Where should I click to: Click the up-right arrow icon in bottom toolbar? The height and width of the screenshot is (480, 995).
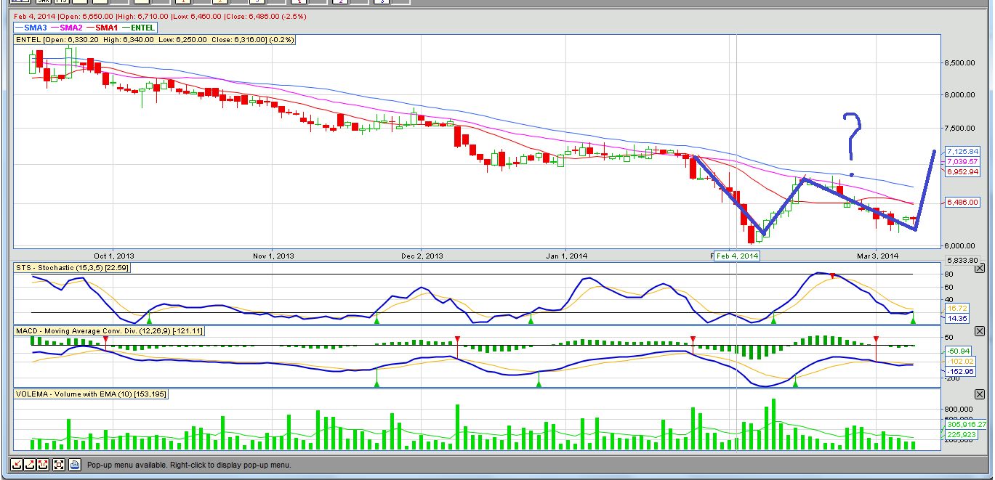click(30, 465)
